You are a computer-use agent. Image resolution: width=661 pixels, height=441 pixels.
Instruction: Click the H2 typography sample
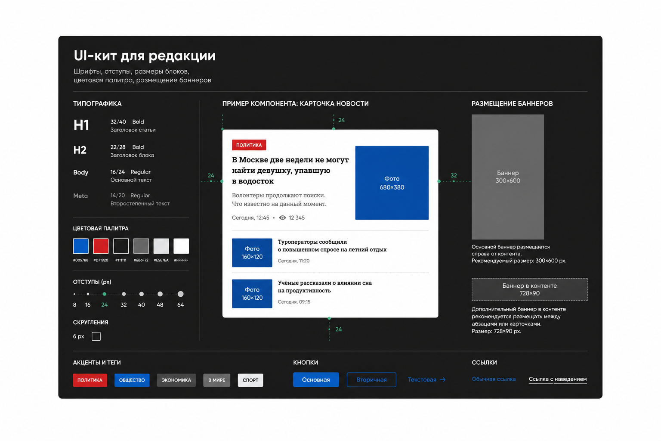point(80,150)
